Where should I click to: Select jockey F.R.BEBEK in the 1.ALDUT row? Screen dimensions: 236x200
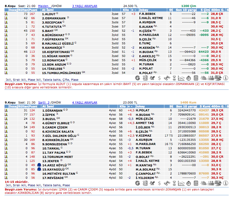coord(147,14)
